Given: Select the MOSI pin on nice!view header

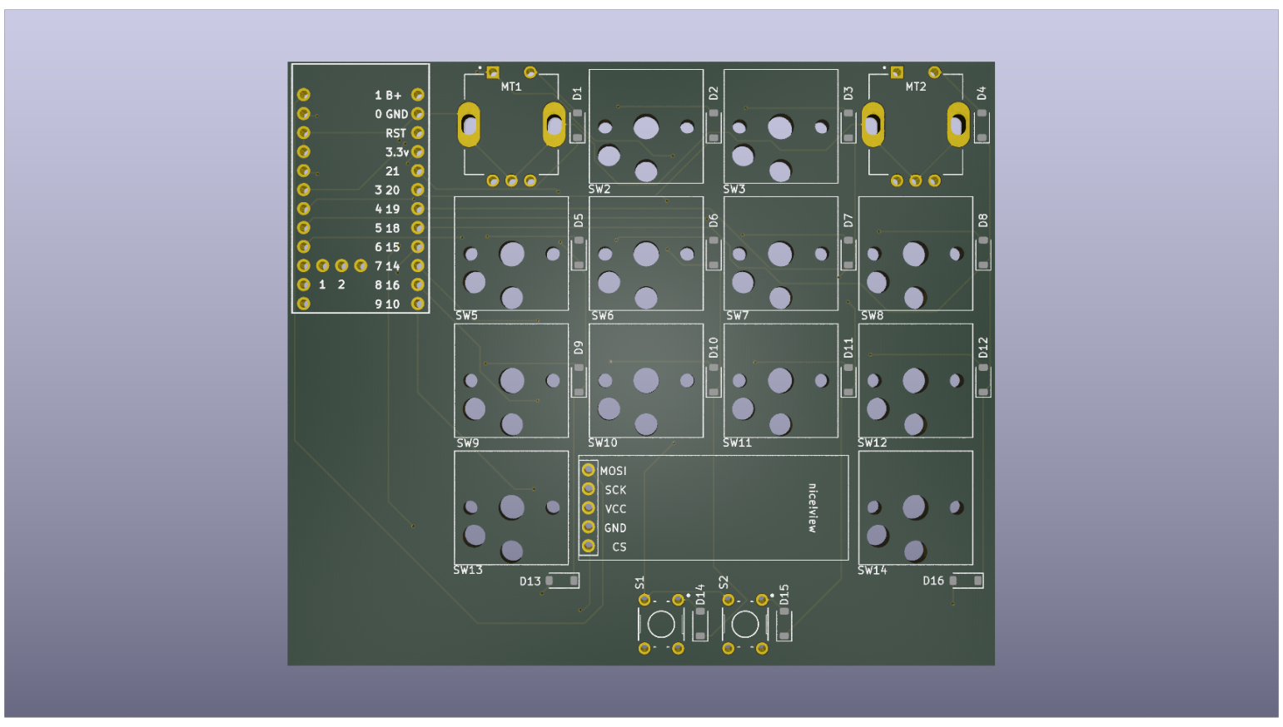Looking at the screenshot, I should [590, 470].
